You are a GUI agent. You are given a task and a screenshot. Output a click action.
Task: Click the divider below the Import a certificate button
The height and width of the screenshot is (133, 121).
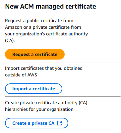[x=63, y=97]
